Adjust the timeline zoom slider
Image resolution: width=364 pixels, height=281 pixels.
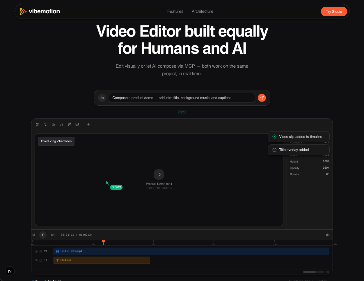click(313, 272)
